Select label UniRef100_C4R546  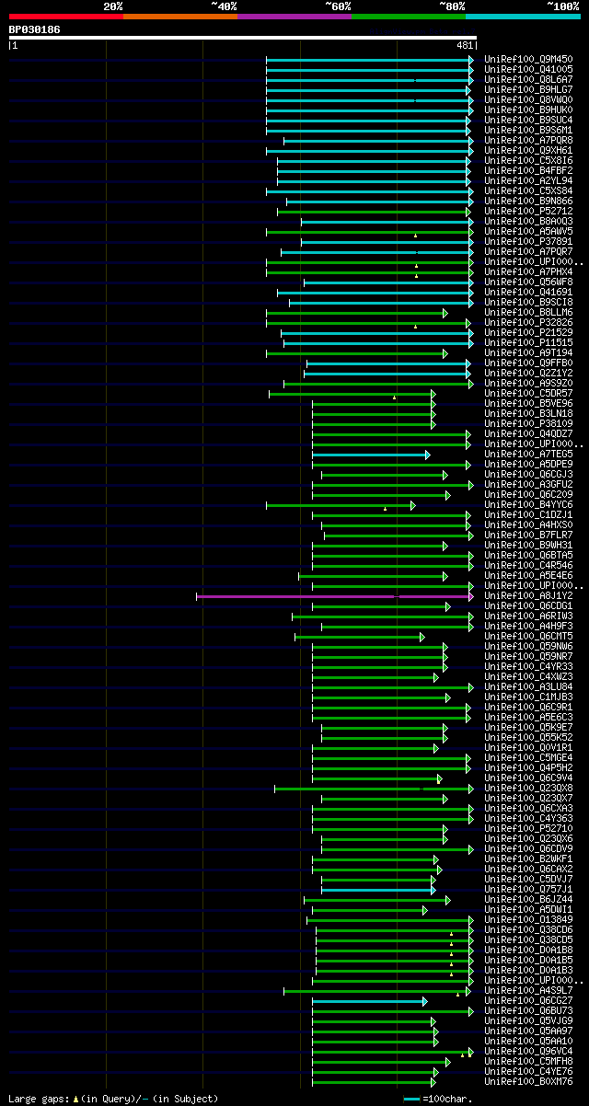coord(528,565)
